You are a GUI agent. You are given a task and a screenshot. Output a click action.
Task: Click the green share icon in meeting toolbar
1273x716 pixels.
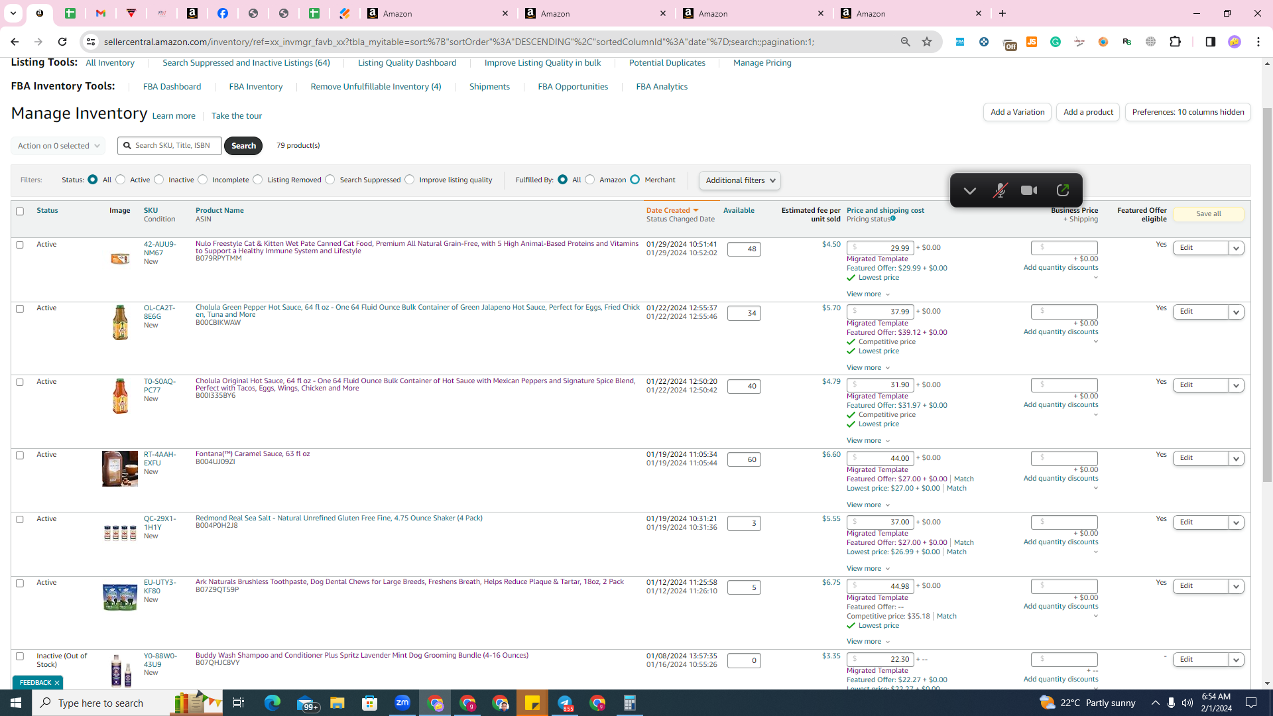tap(1062, 191)
